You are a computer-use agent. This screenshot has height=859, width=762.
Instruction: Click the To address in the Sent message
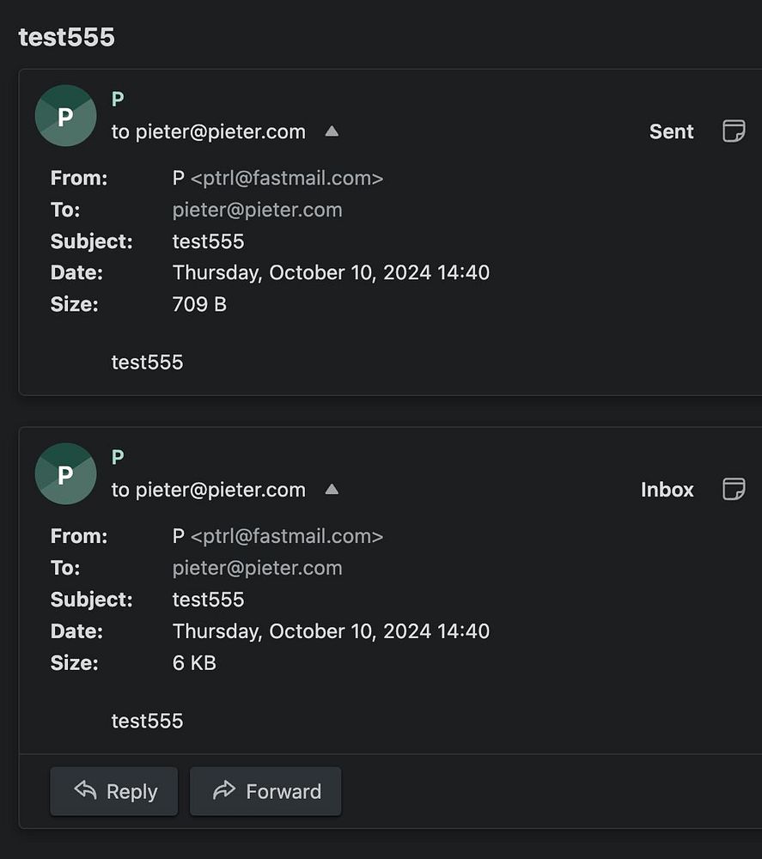coord(257,210)
